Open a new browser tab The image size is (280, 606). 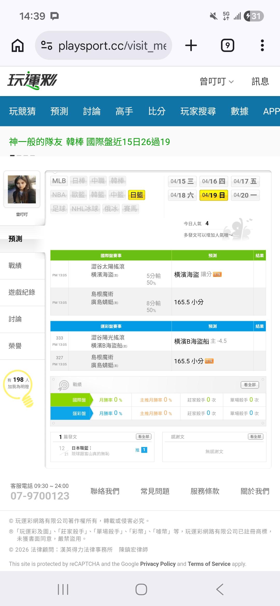pos(191,46)
